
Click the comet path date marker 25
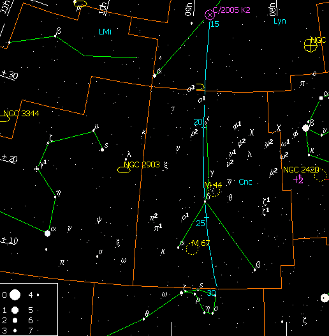coord(200,224)
